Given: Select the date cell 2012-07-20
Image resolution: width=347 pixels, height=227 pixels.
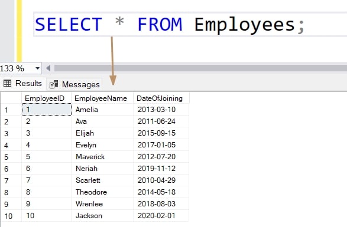Looking at the screenshot, I should 161,157.
